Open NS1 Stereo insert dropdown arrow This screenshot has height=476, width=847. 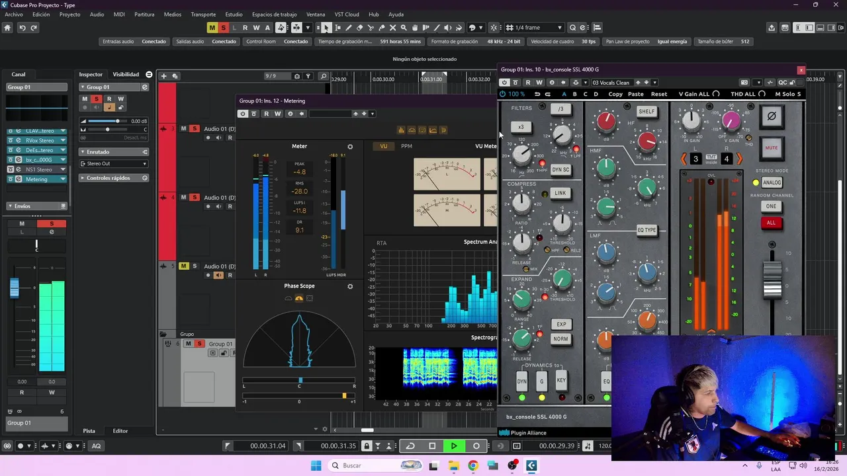[x=63, y=169]
